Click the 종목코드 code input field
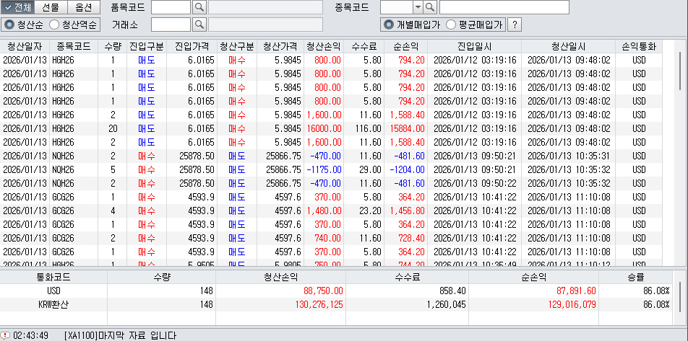The image size is (688, 341). point(397,7)
